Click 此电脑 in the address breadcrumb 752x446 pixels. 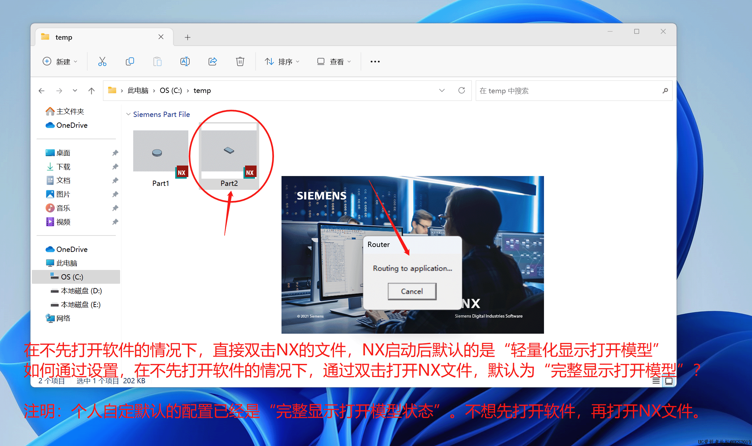click(138, 90)
